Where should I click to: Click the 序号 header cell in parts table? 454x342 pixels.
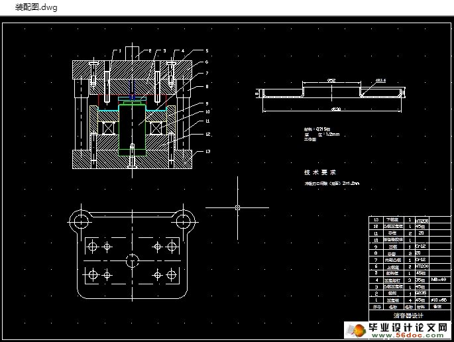click(x=376, y=306)
